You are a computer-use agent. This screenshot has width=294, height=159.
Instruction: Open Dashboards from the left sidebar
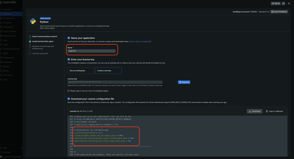pos(8,27)
